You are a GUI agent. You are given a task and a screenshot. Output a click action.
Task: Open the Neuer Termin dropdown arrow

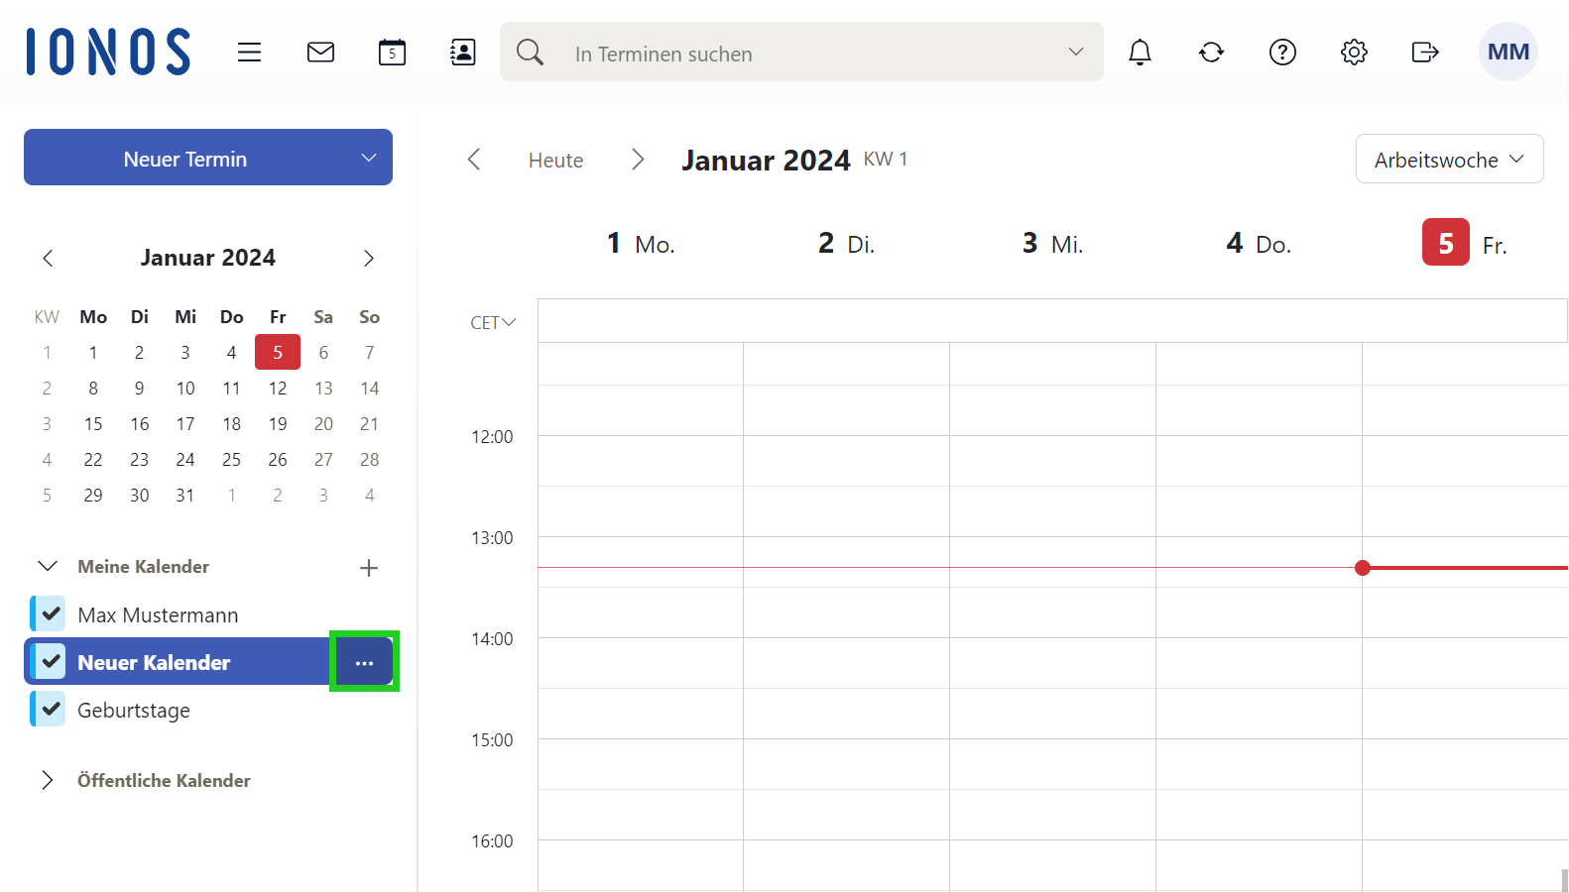pyautogui.click(x=369, y=158)
